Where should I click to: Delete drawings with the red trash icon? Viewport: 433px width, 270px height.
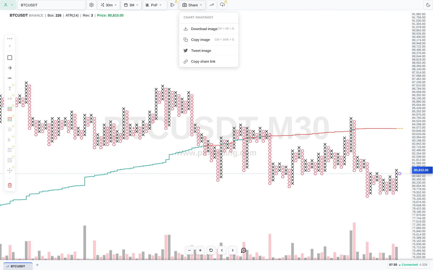[10, 185]
